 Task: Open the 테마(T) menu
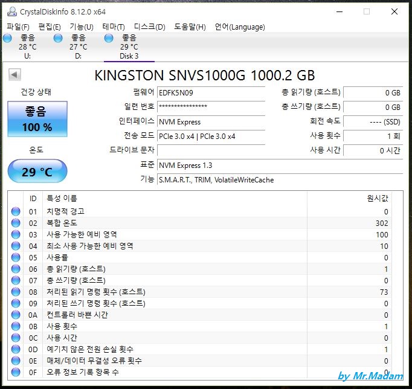click(114, 27)
